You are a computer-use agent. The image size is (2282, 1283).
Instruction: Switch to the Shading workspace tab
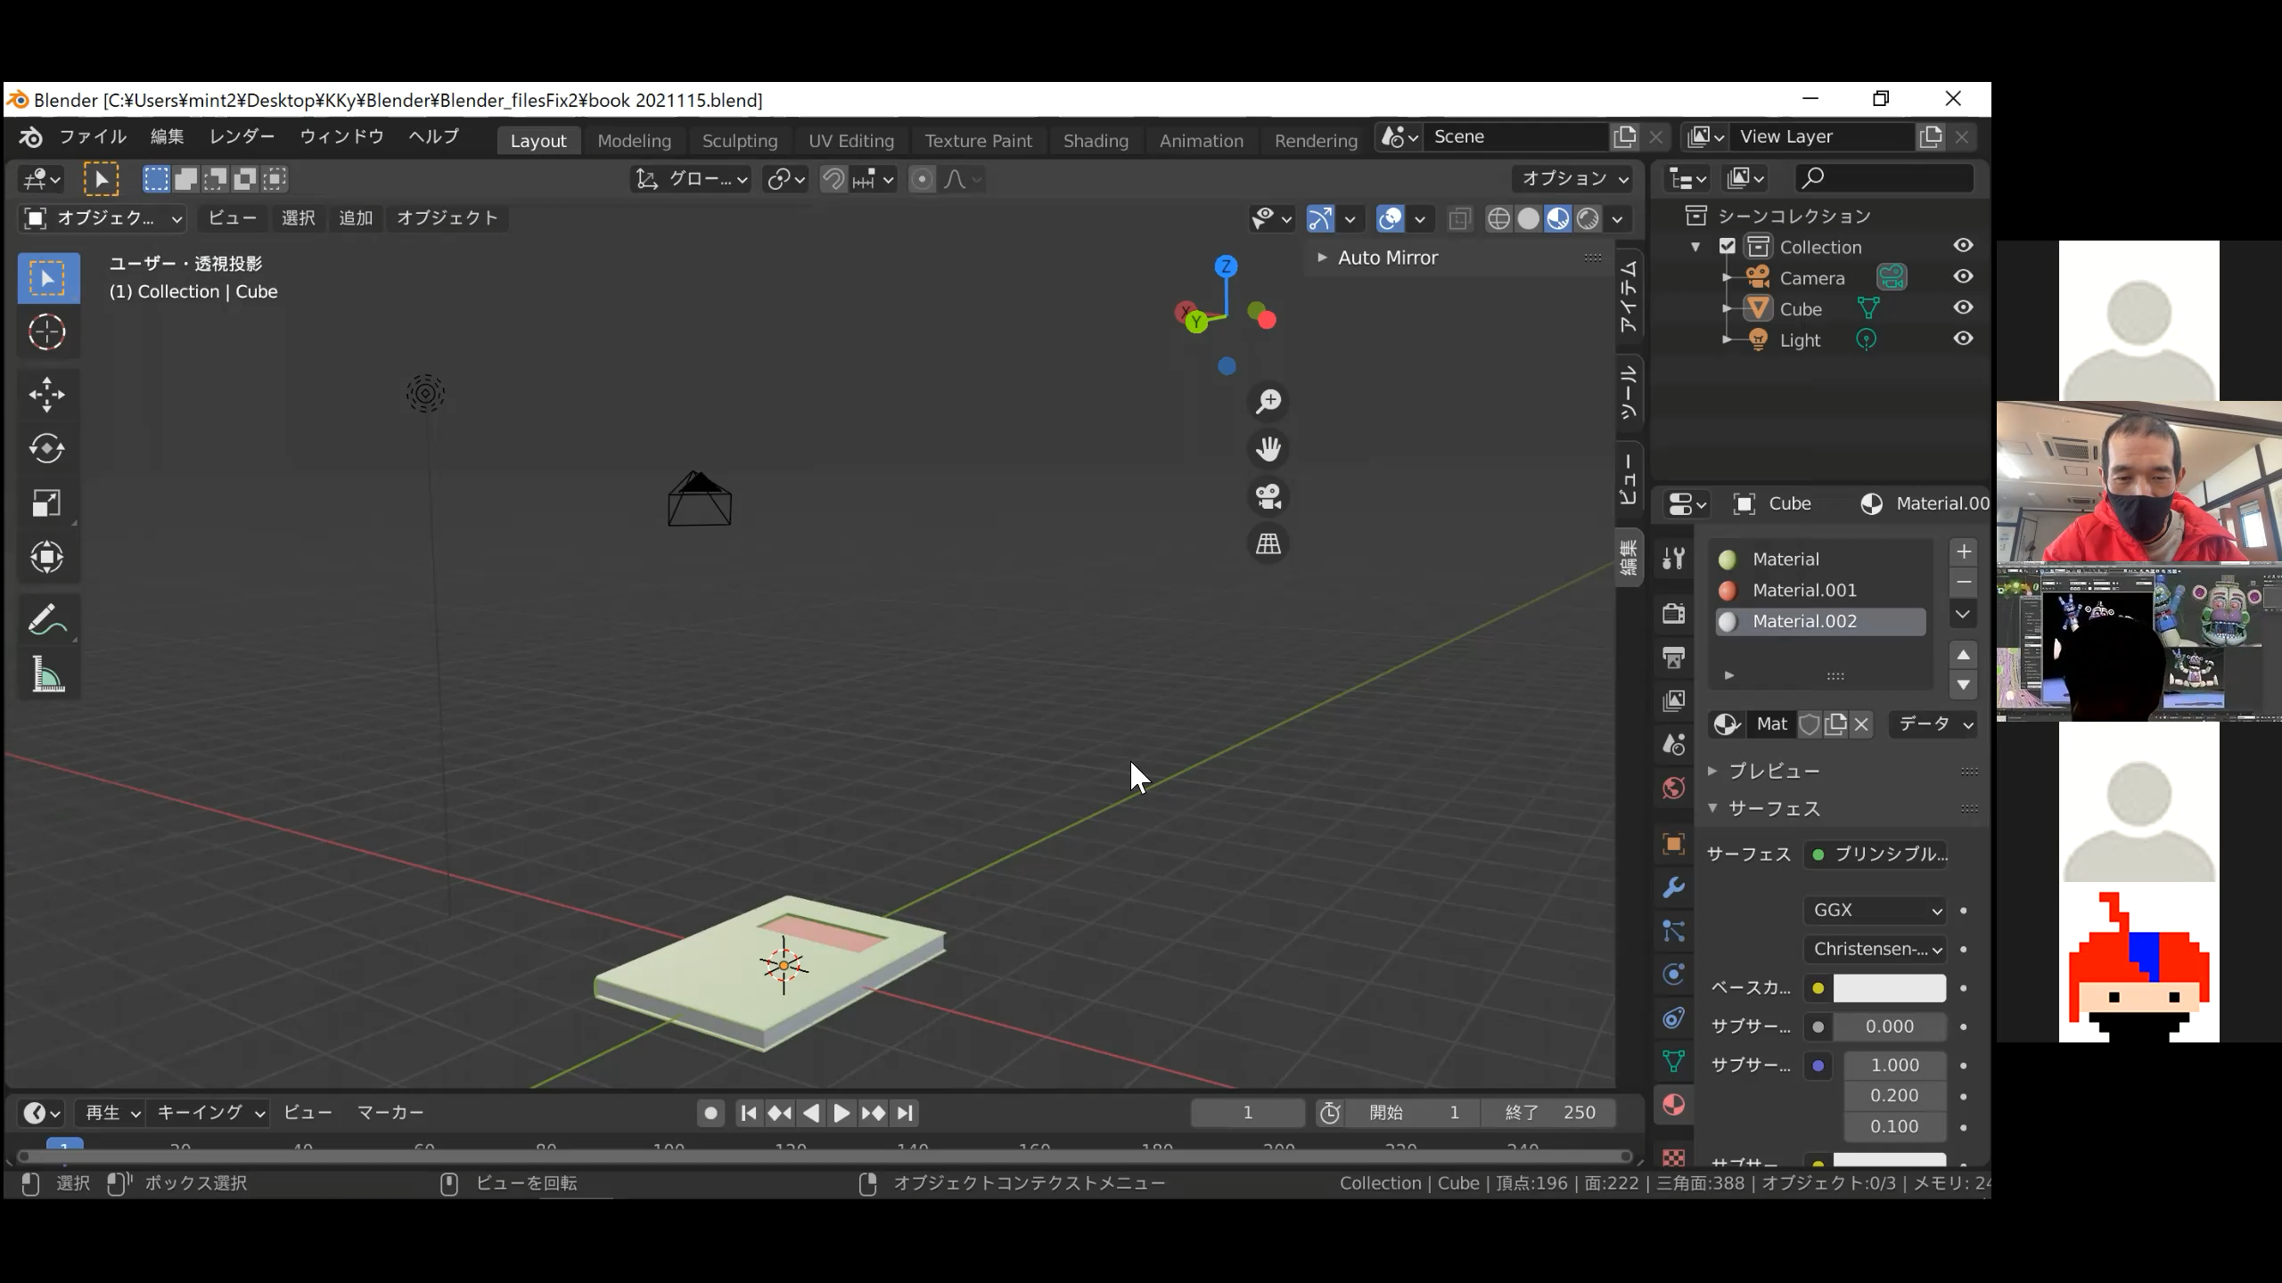click(1096, 141)
